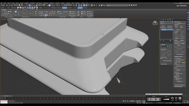
Task: Toggle Full Interactivity checkbox
Action: [177, 54]
